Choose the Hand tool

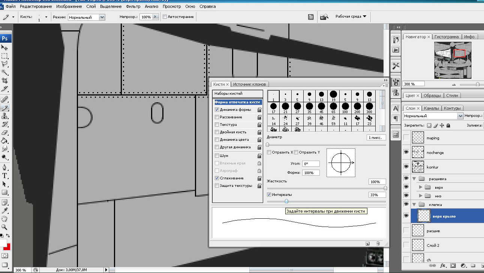click(x=4, y=219)
